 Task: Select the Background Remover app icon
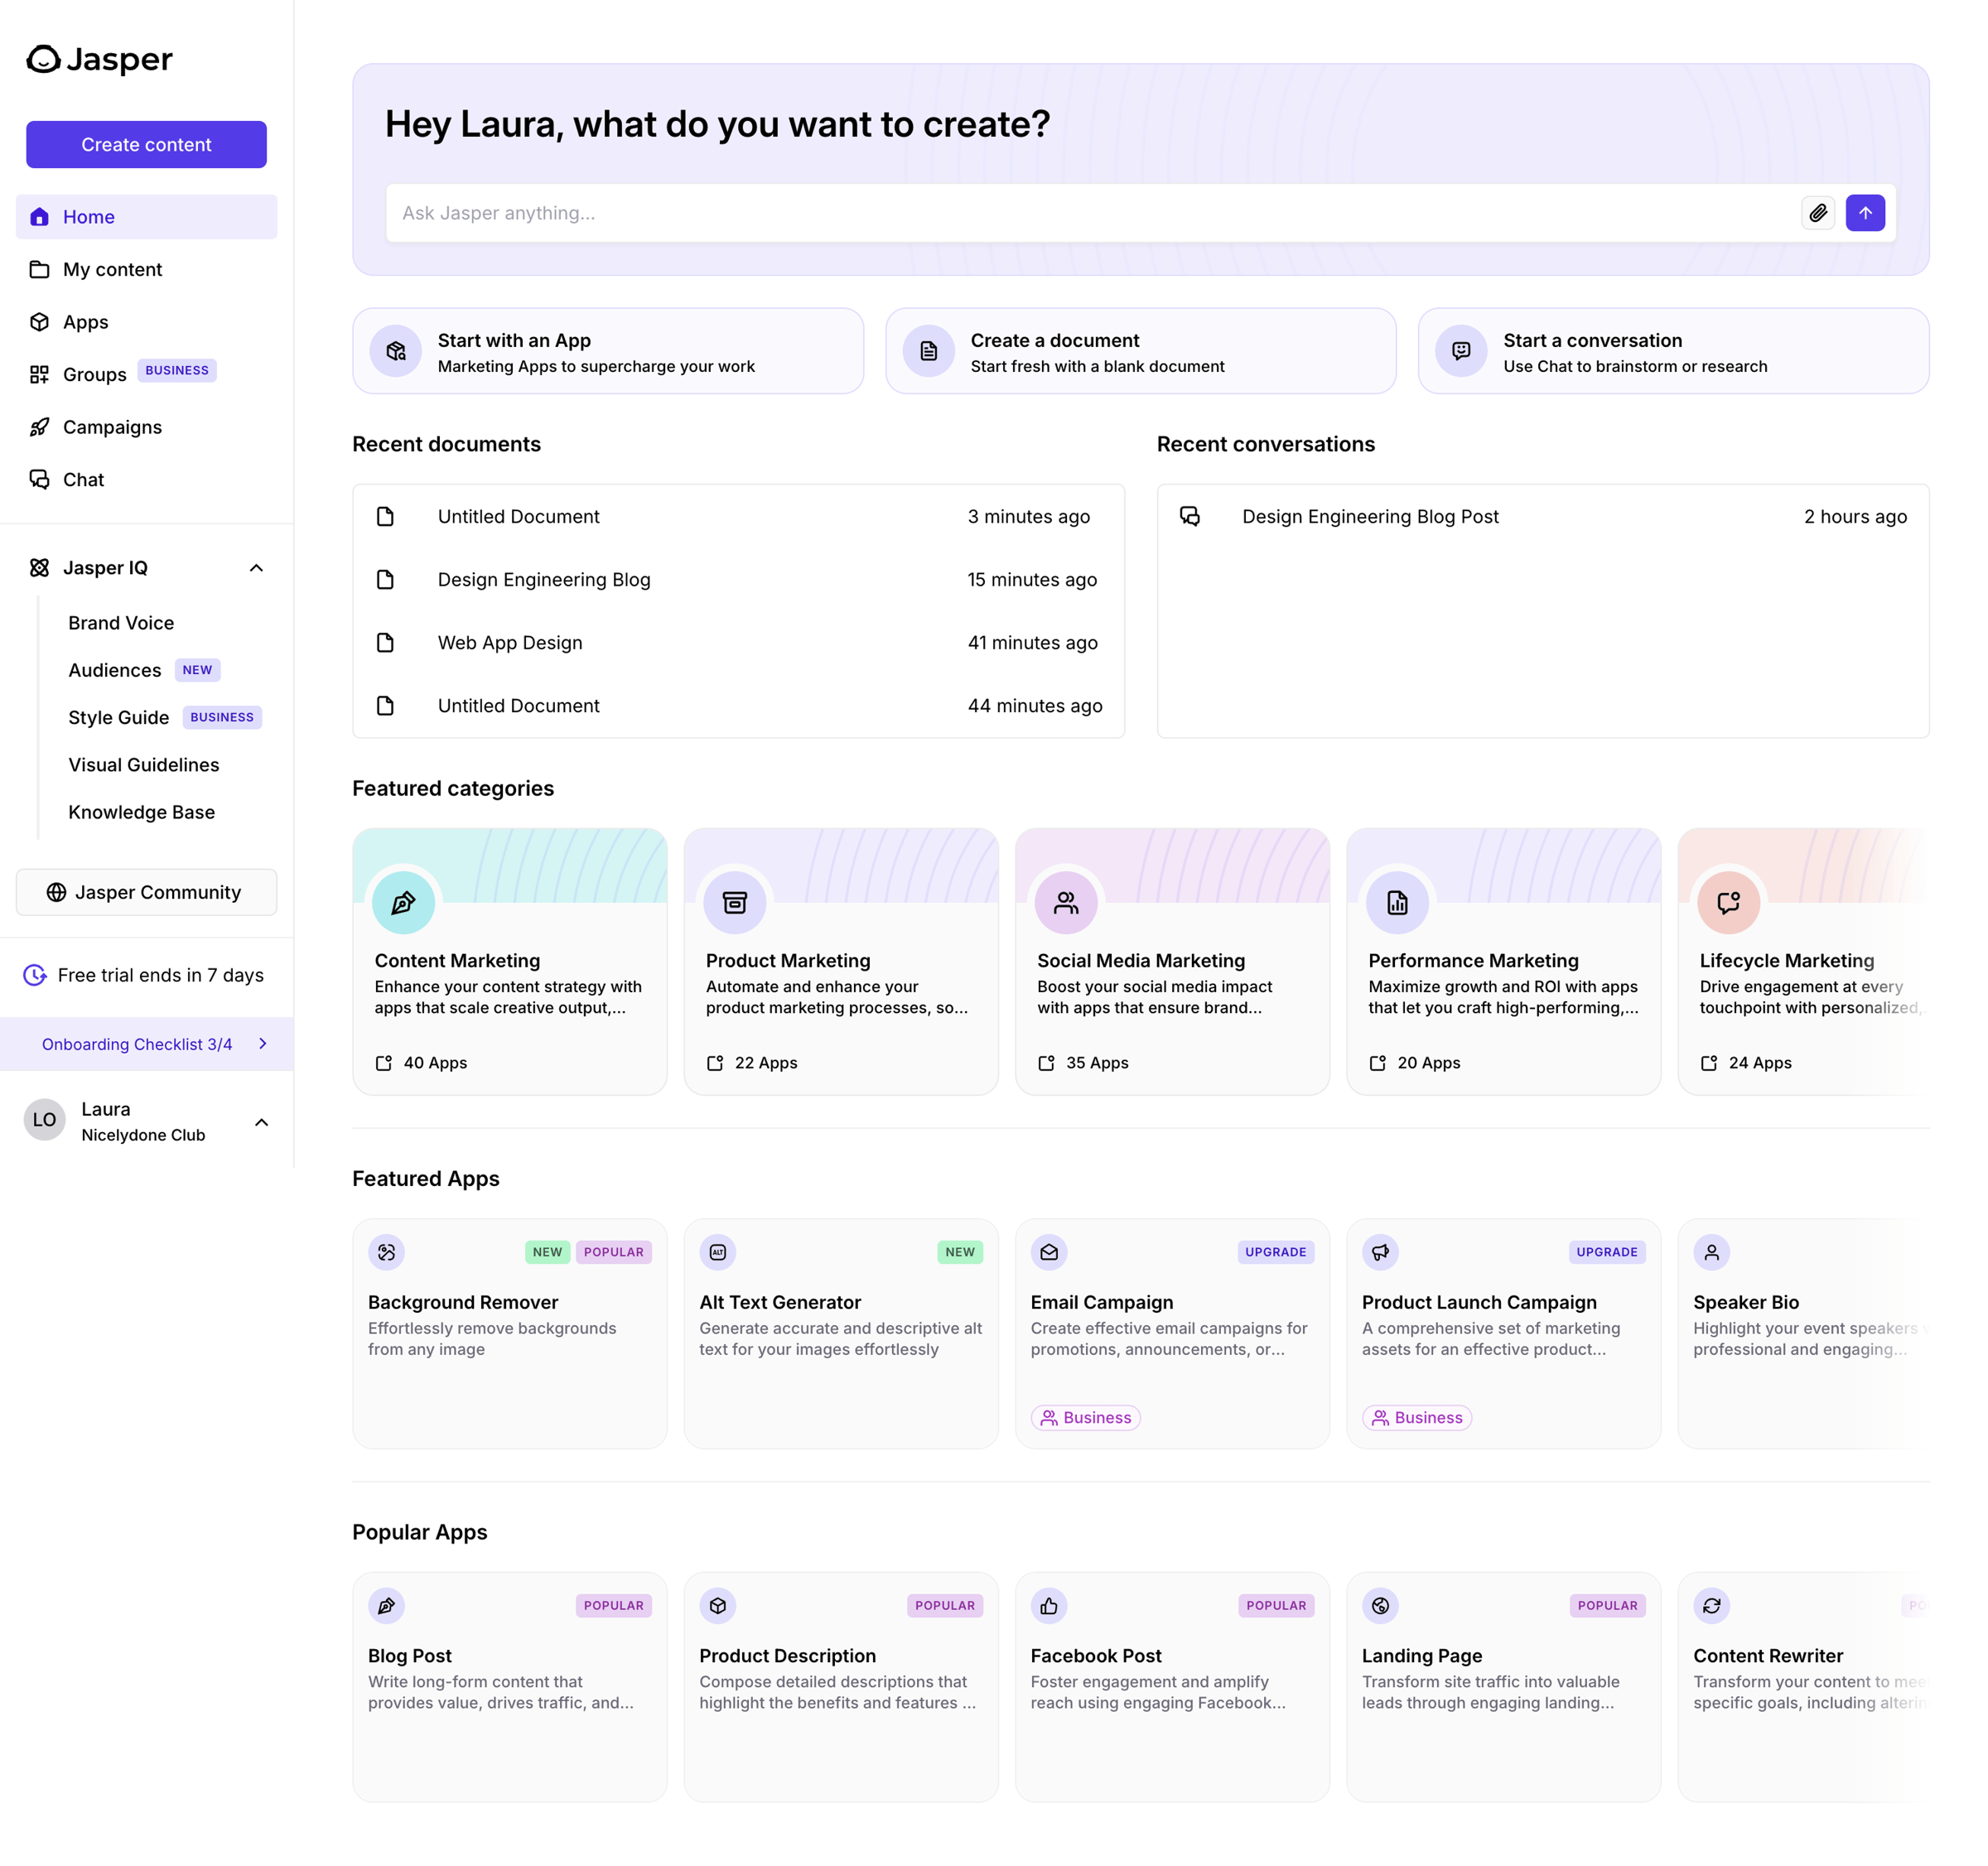click(x=387, y=1251)
